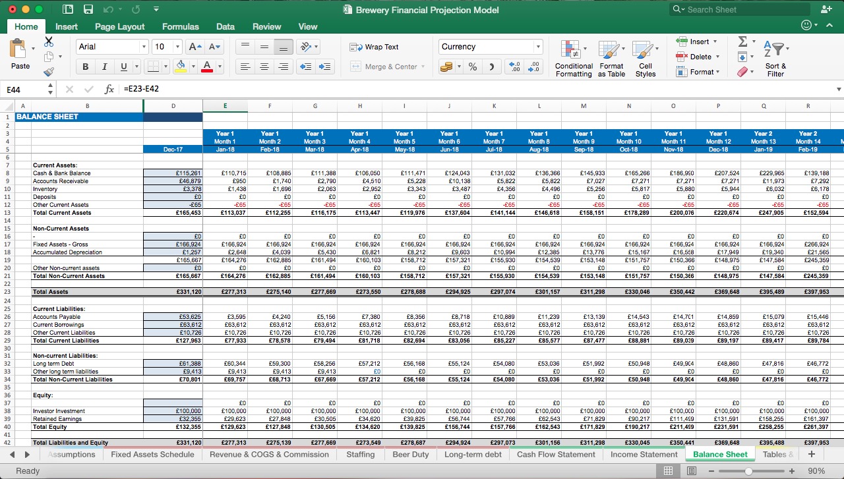Image resolution: width=844 pixels, height=479 pixels.
Task: Click the zoom slider handle
Action: [x=749, y=471]
